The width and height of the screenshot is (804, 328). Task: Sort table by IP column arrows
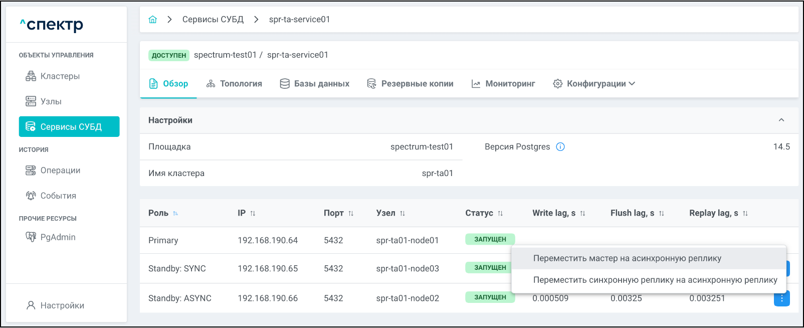253,214
